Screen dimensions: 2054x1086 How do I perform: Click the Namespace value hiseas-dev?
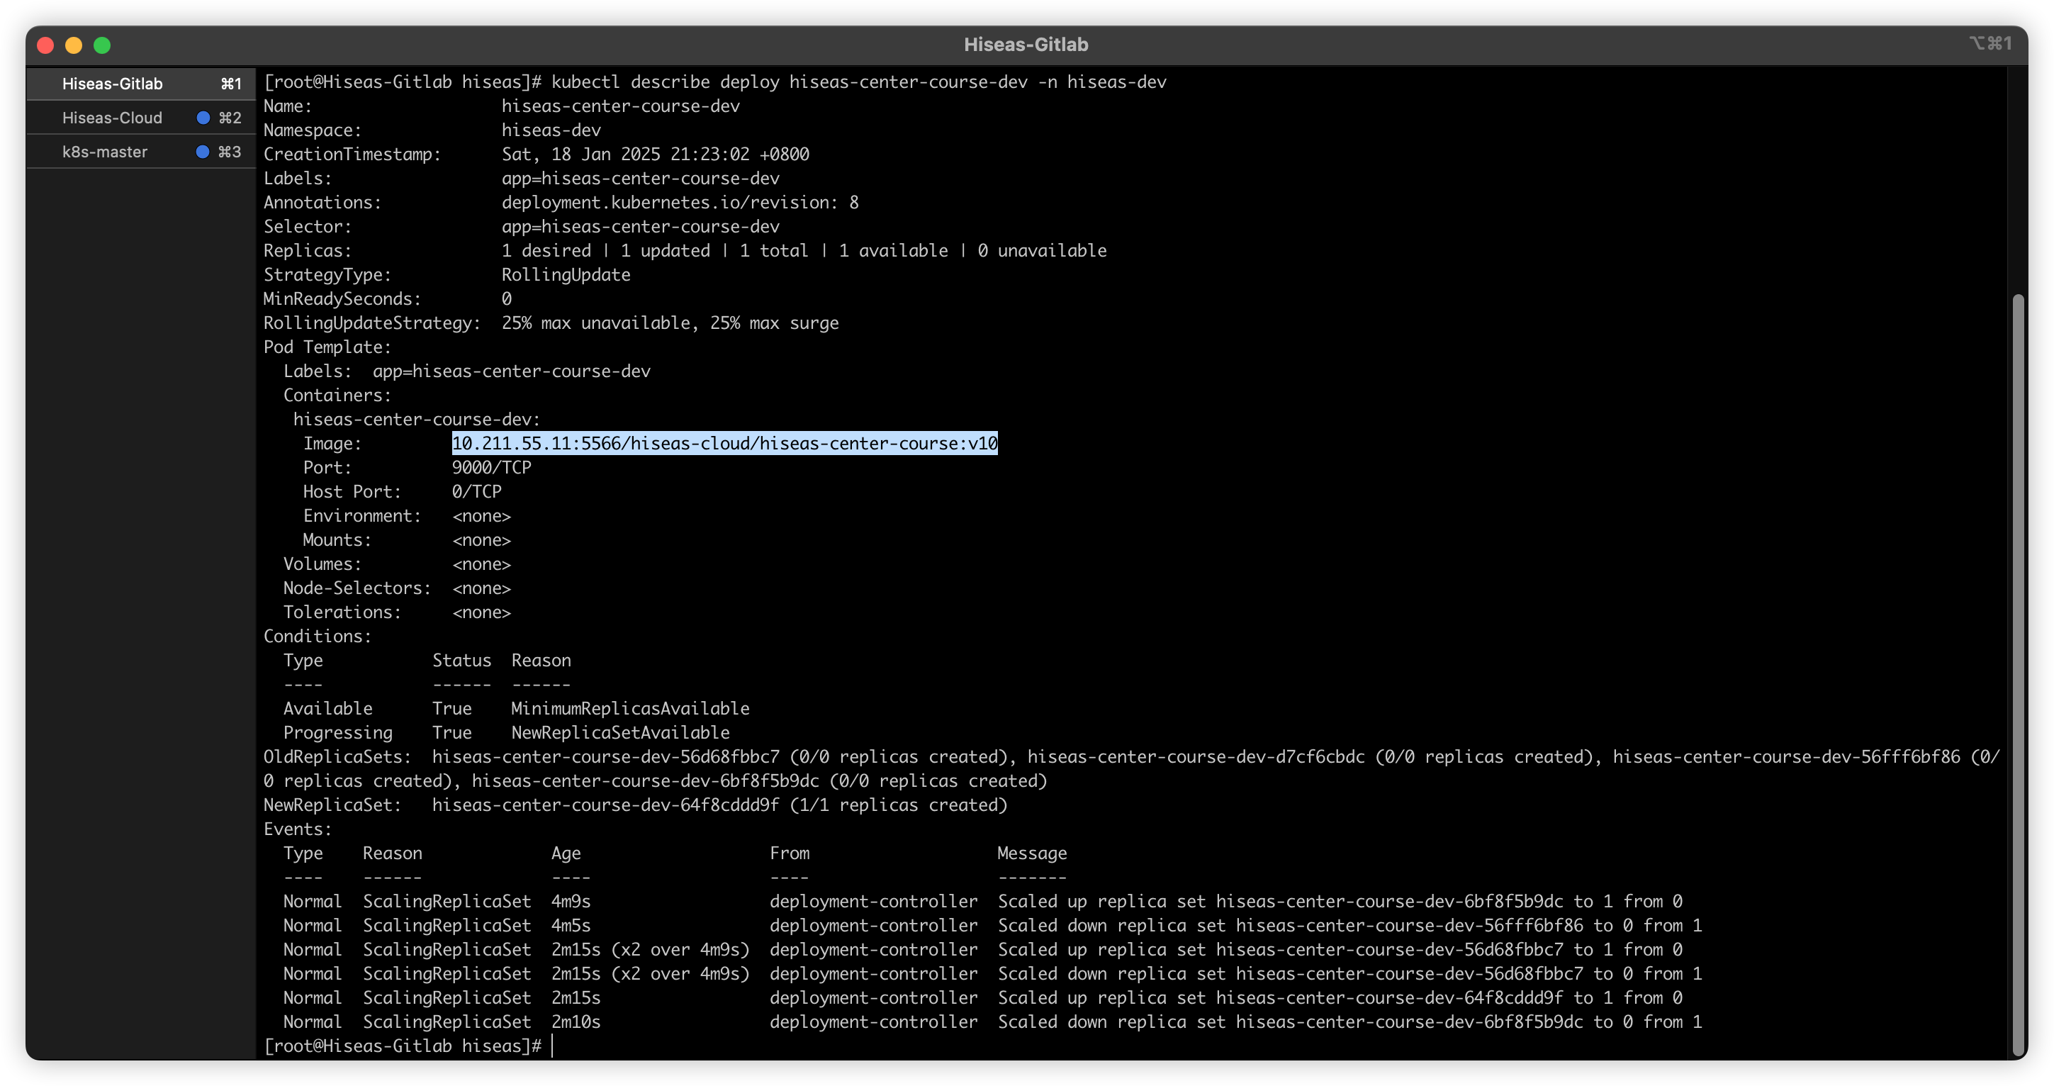pyautogui.click(x=551, y=130)
